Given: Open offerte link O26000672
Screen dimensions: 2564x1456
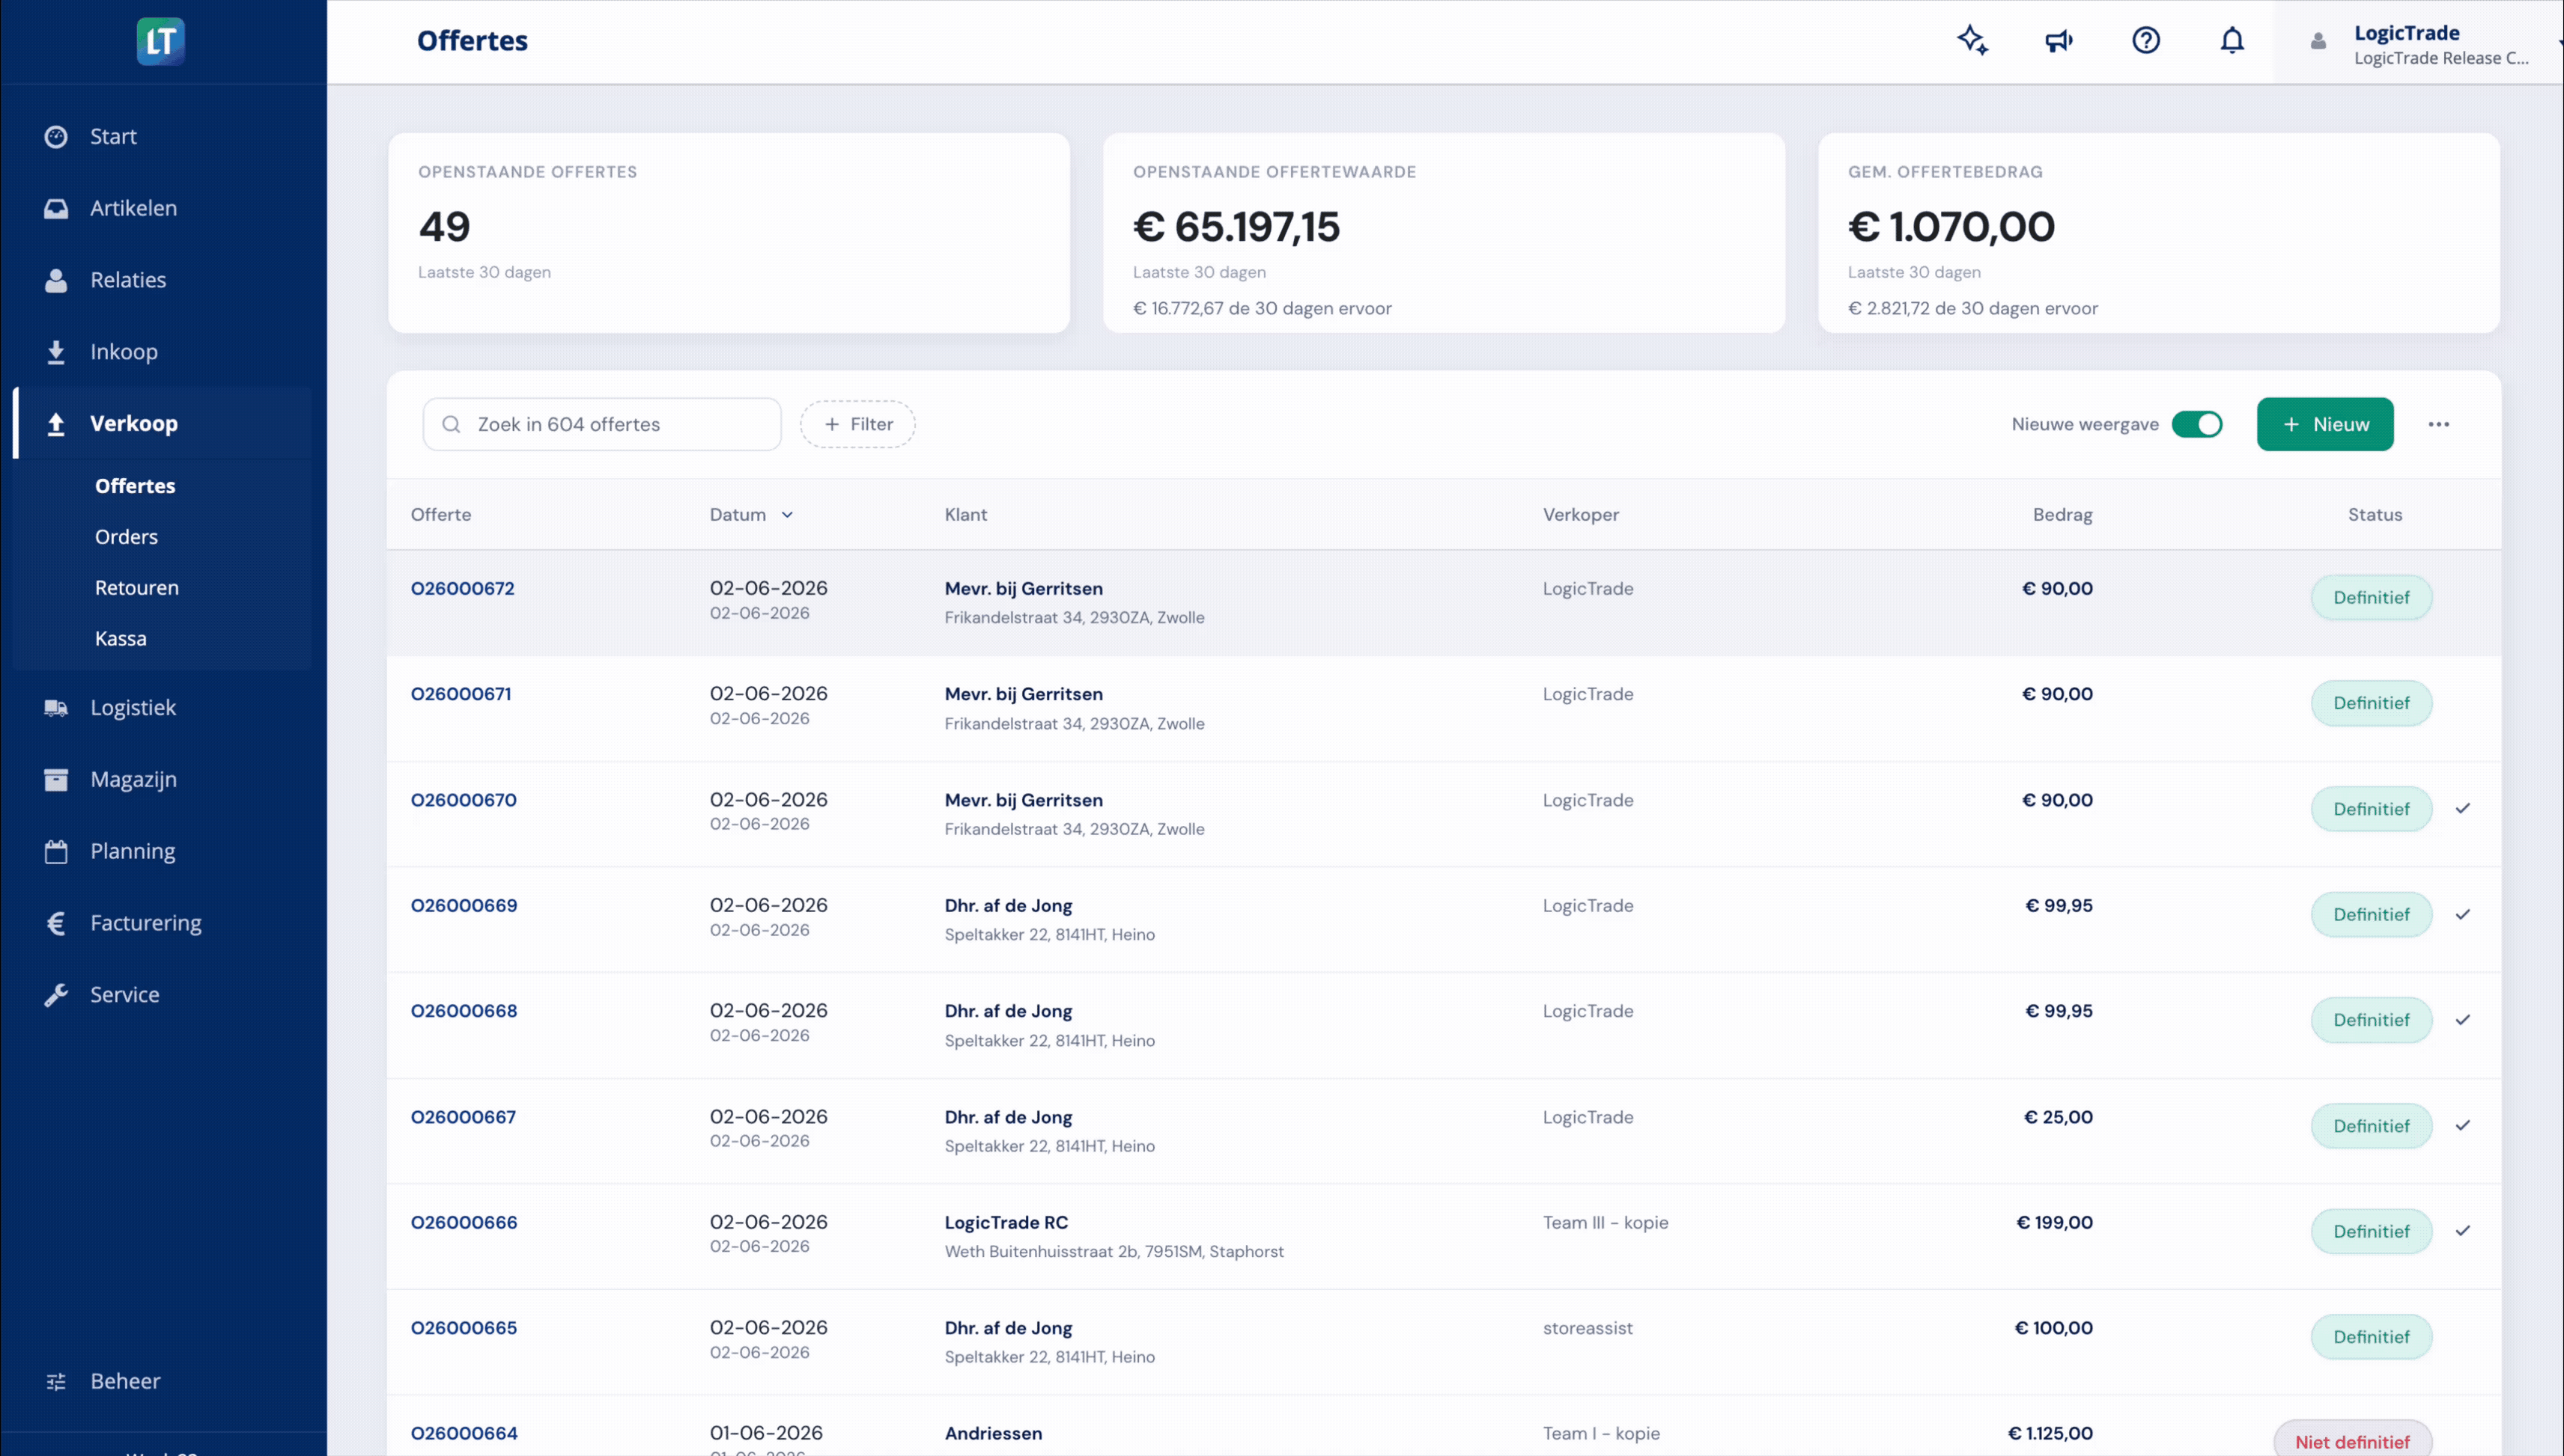Looking at the screenshot, I should [462, 588].
